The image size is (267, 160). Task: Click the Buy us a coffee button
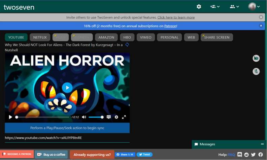coord(51,154)
